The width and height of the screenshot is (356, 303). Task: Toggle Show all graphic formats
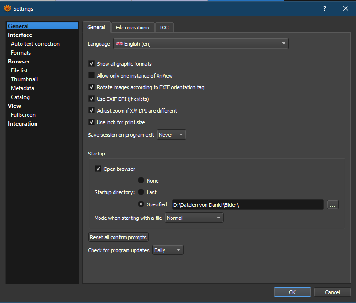click(x=92, y=64)
